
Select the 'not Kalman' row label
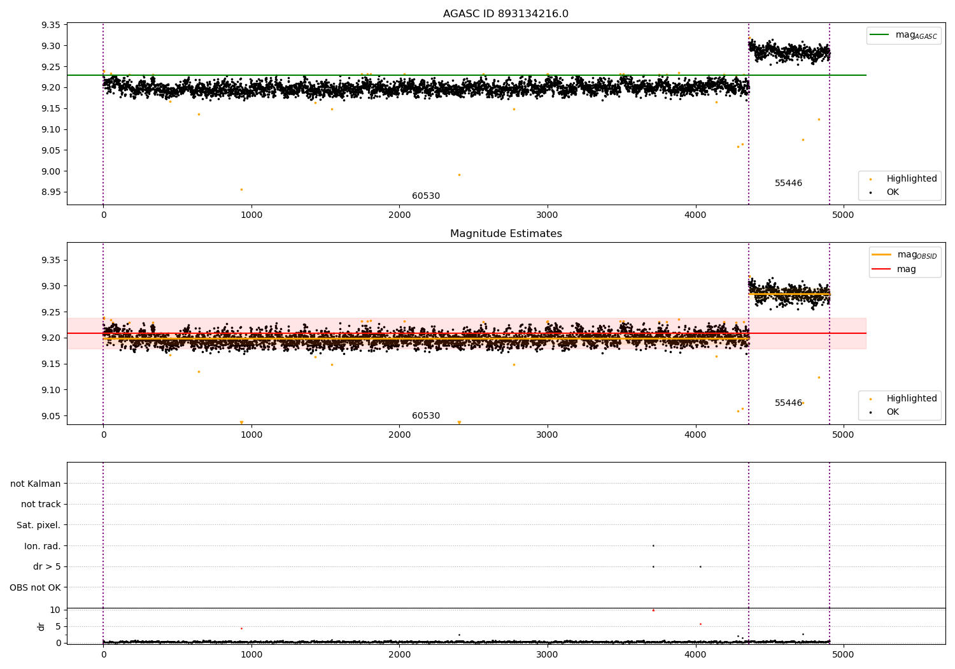coord(36,484)
